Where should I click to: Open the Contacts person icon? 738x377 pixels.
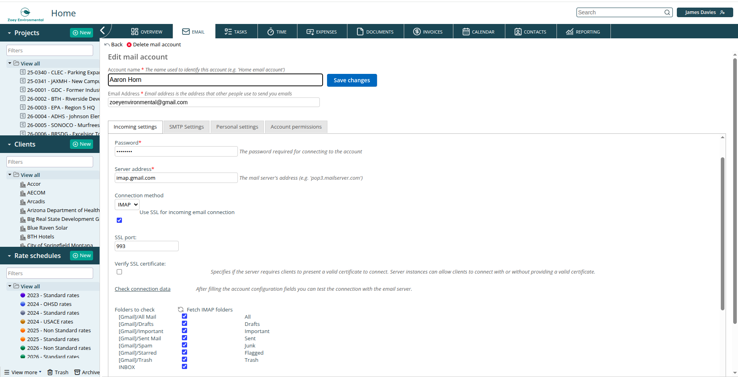pos(518,32)
